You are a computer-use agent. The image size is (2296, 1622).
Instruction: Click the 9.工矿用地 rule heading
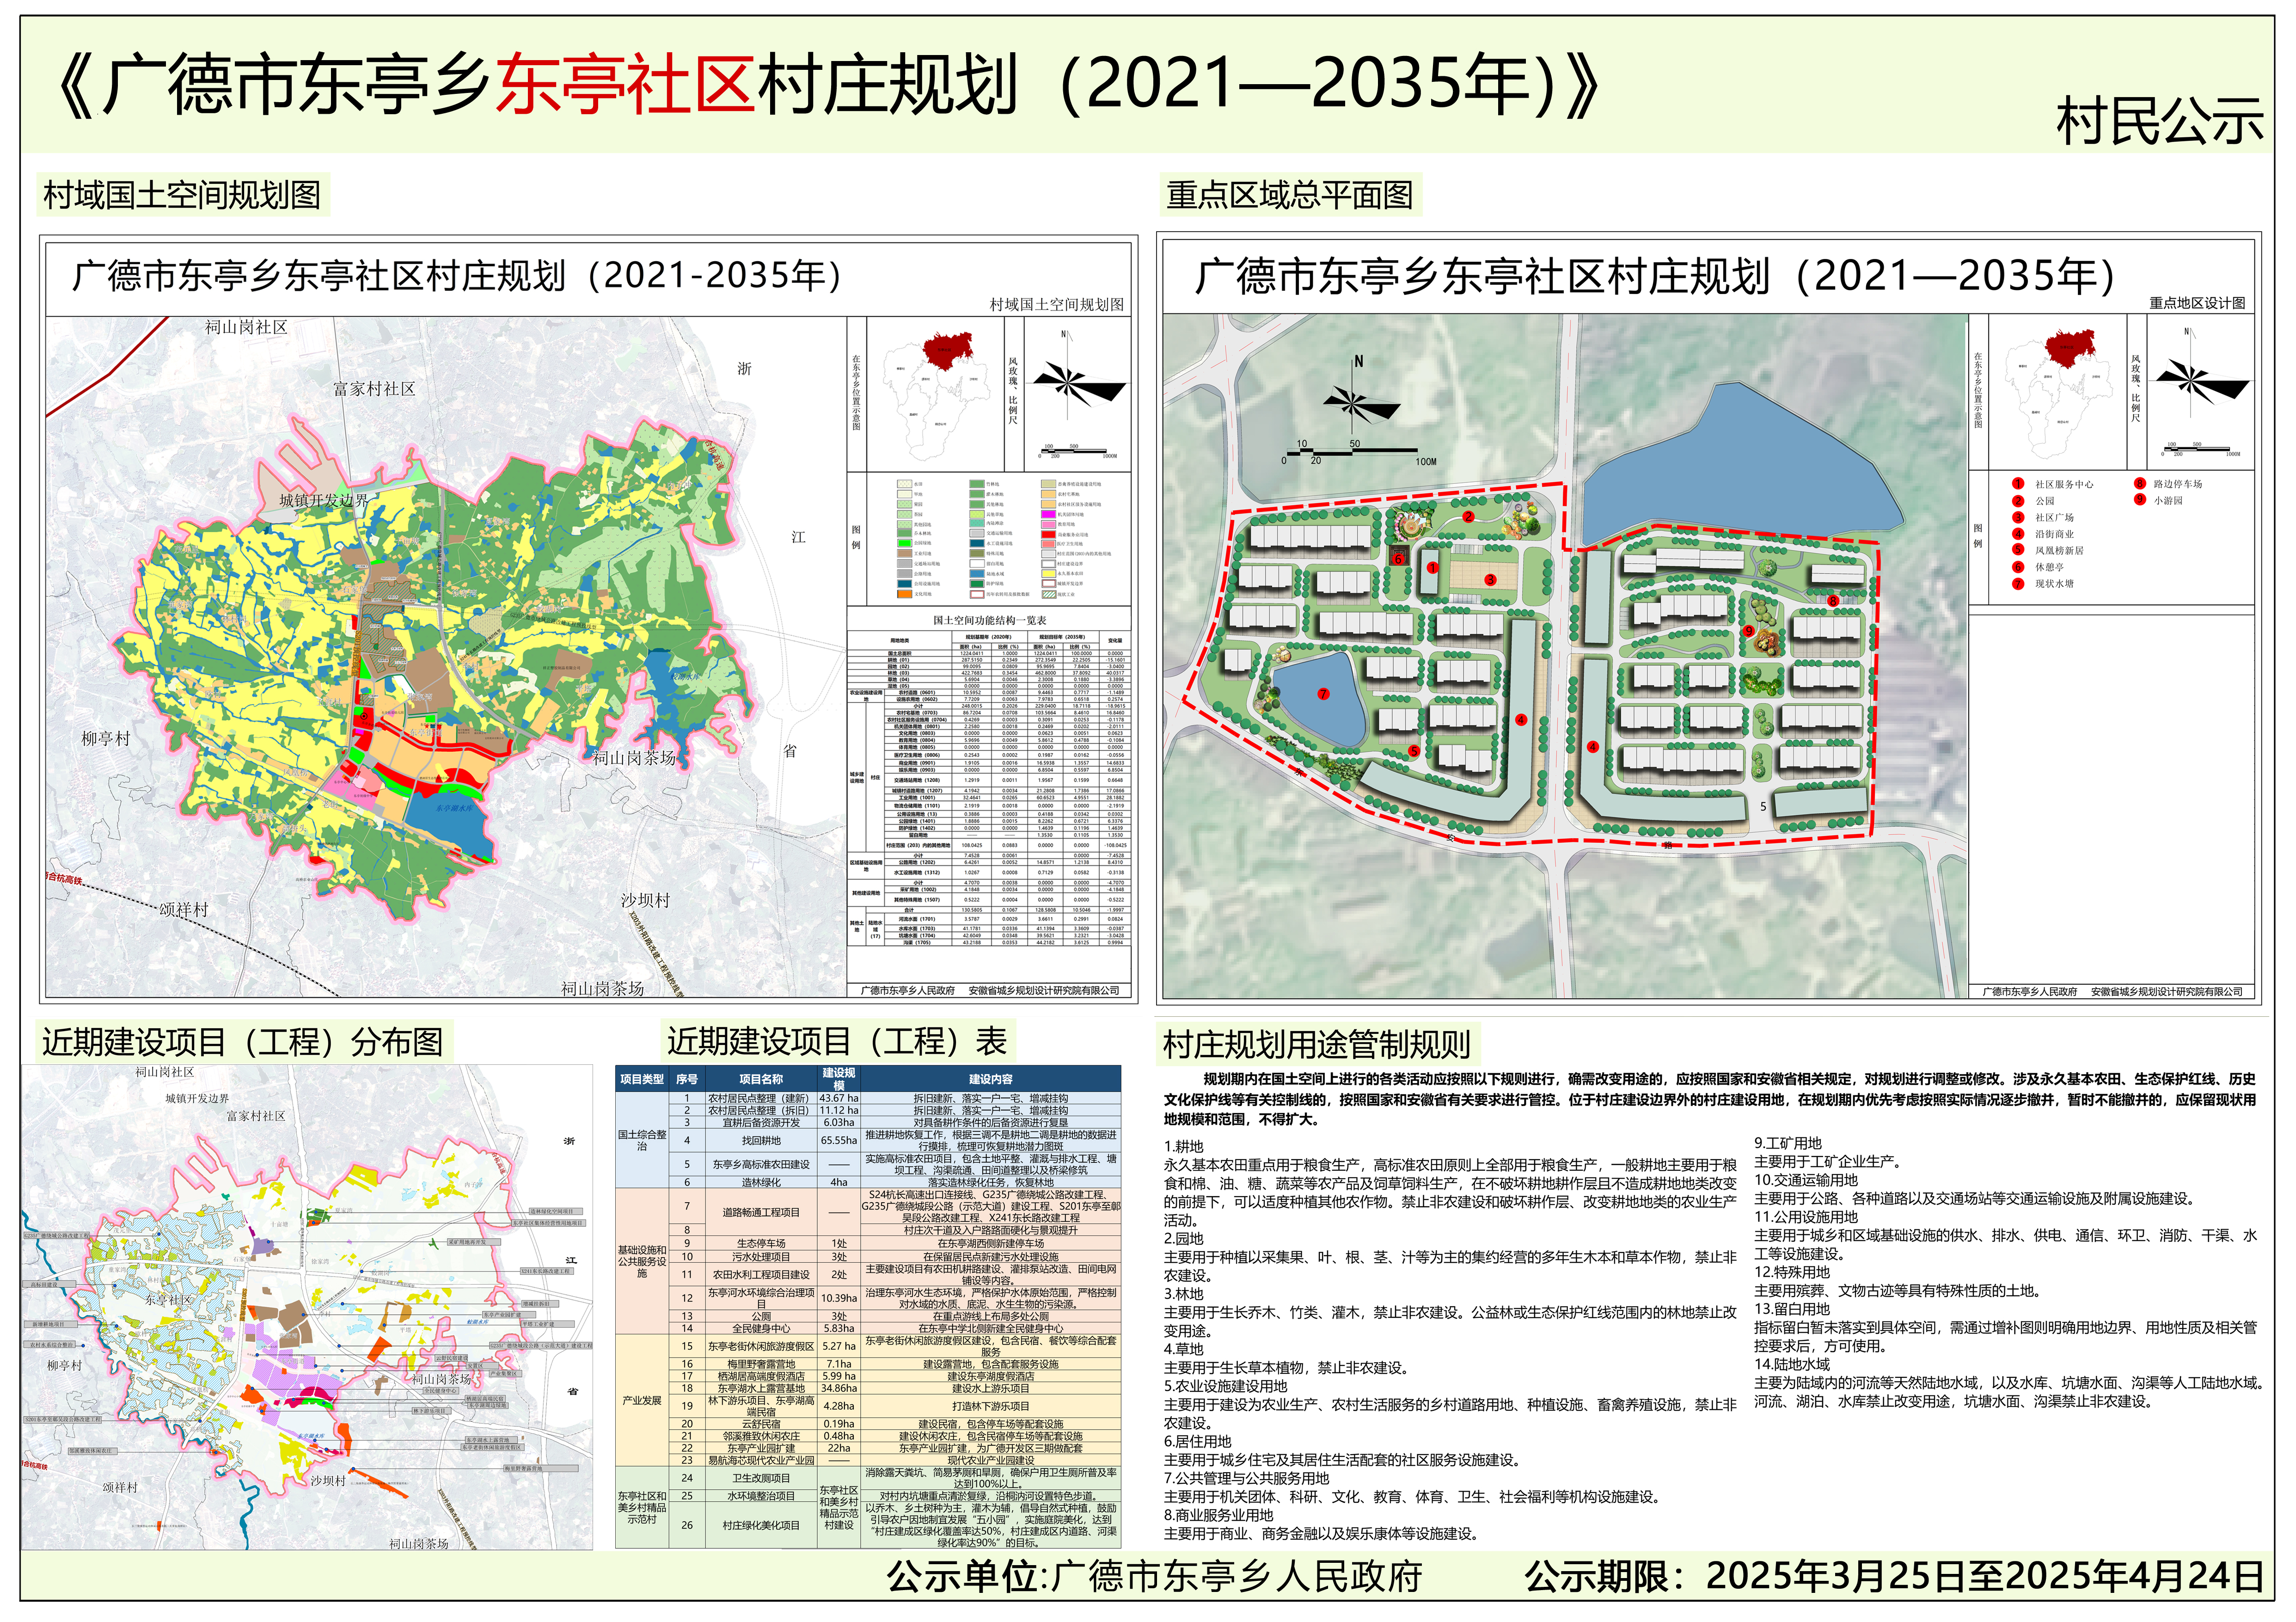coord(1788,1143)
